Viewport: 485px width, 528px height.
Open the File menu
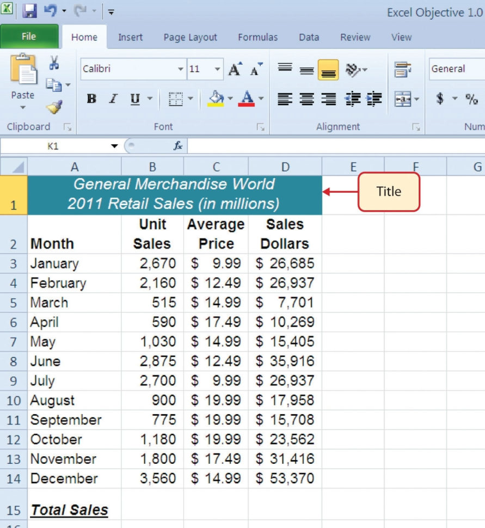click(29, 37)
